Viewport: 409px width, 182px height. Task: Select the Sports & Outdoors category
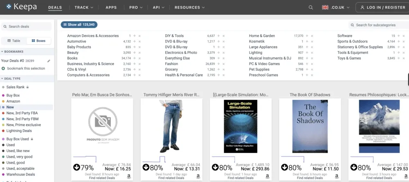(353, 41)
